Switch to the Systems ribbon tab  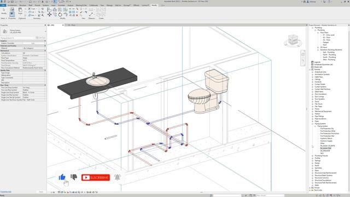coord(45,5)
